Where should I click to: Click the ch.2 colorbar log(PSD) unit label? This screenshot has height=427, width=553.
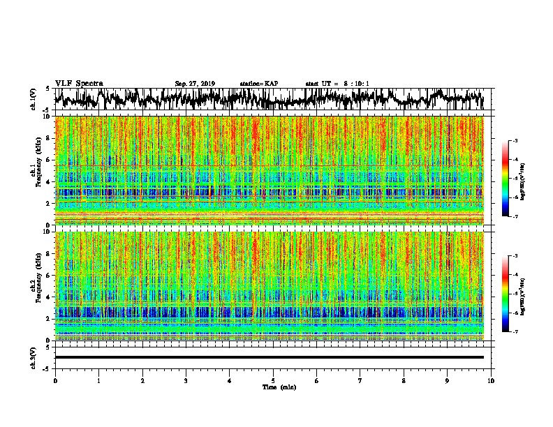click(x=523, y=297)
